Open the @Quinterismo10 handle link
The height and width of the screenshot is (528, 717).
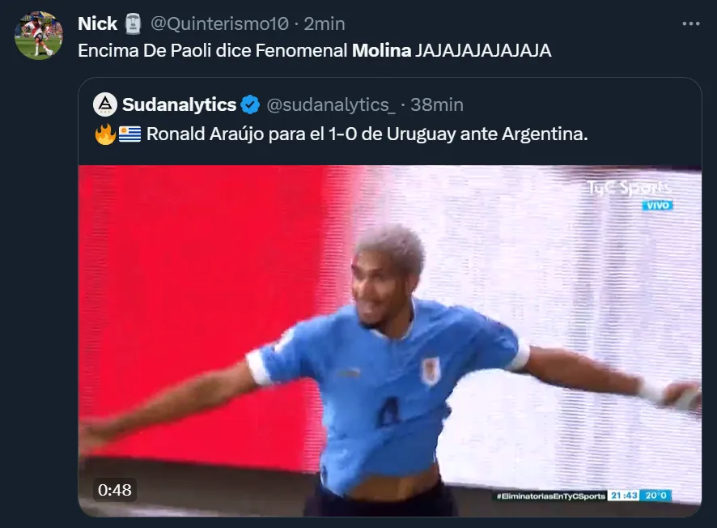tap(219, 23)
